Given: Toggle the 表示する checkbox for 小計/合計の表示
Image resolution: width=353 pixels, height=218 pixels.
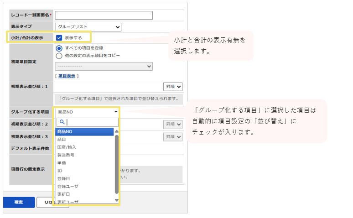Looking at the screenshot, I should (x=59, y=38).
